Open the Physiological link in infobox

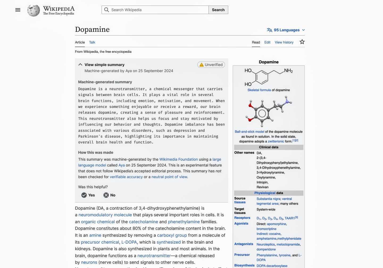(x=265, y=193)
